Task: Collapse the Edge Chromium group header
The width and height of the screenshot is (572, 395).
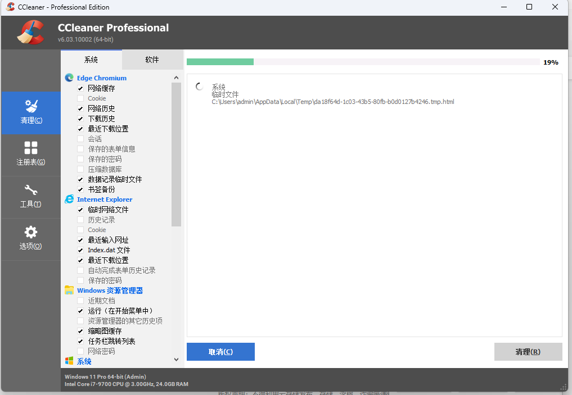Action: point(102,78)
